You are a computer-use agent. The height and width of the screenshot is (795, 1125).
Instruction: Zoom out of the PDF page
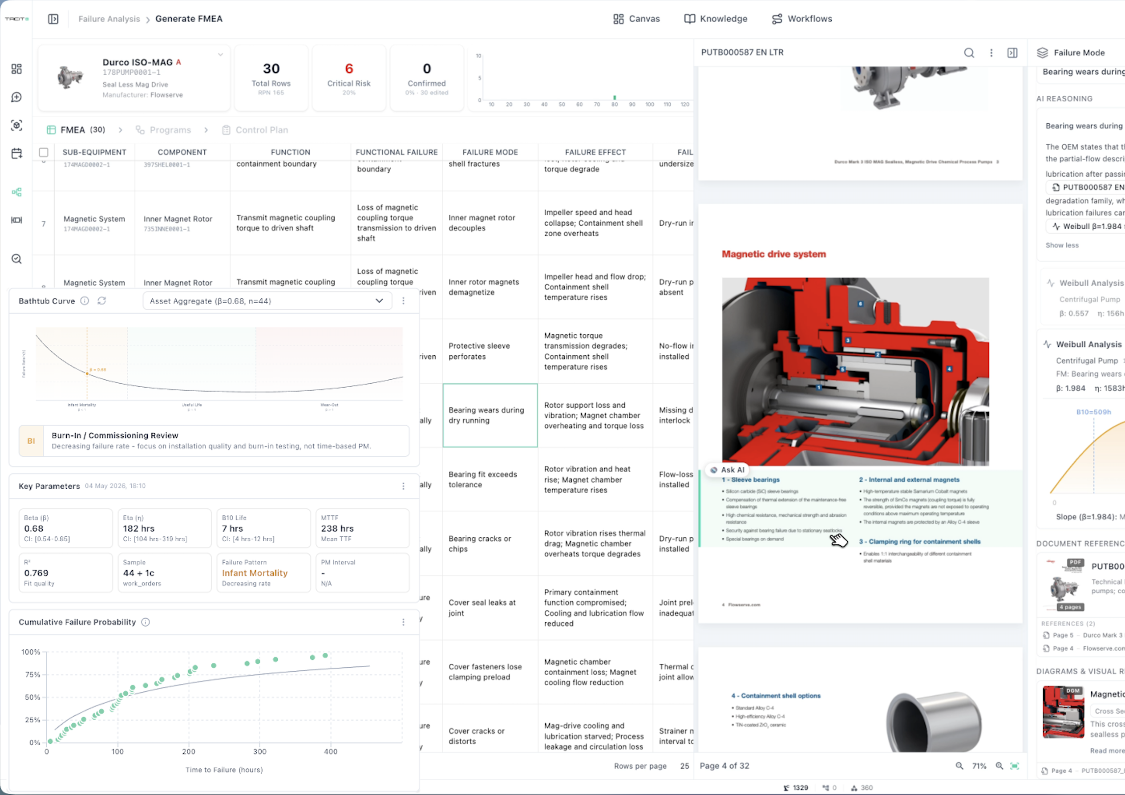[x=959, y=766]
